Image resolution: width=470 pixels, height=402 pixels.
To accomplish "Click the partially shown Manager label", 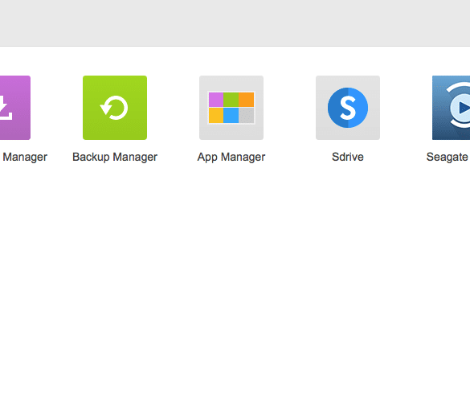I will (25, 158).
